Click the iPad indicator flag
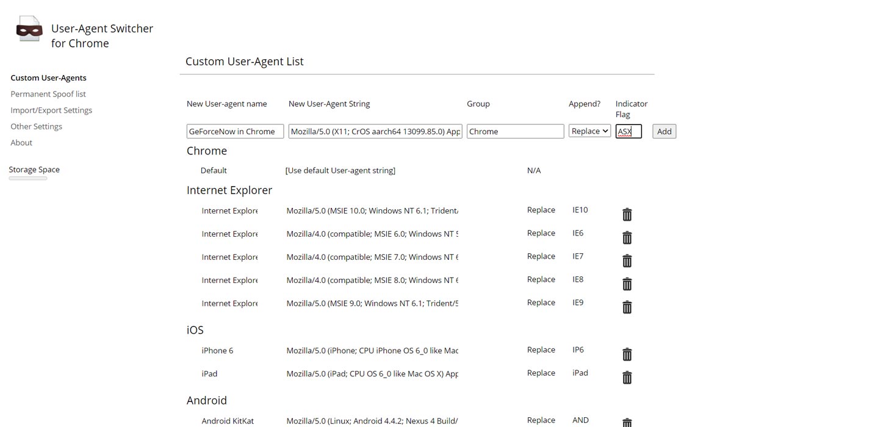The height and width of the screenshot is (427, 875). pos(580,373)
